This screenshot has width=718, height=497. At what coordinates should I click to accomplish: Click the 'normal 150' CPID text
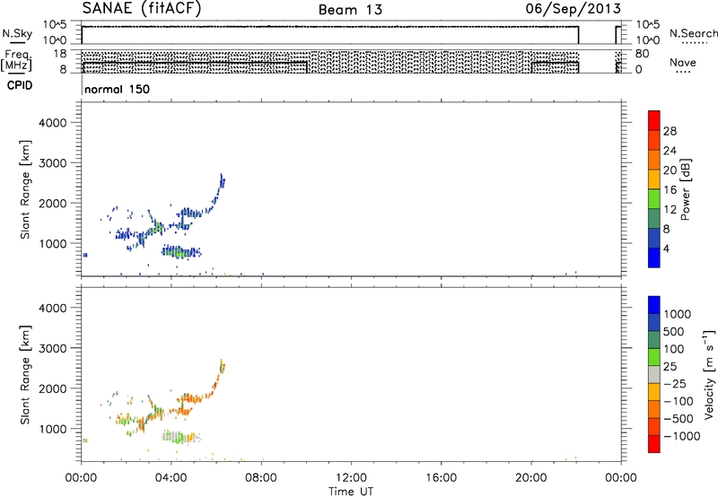click(118, 89)
